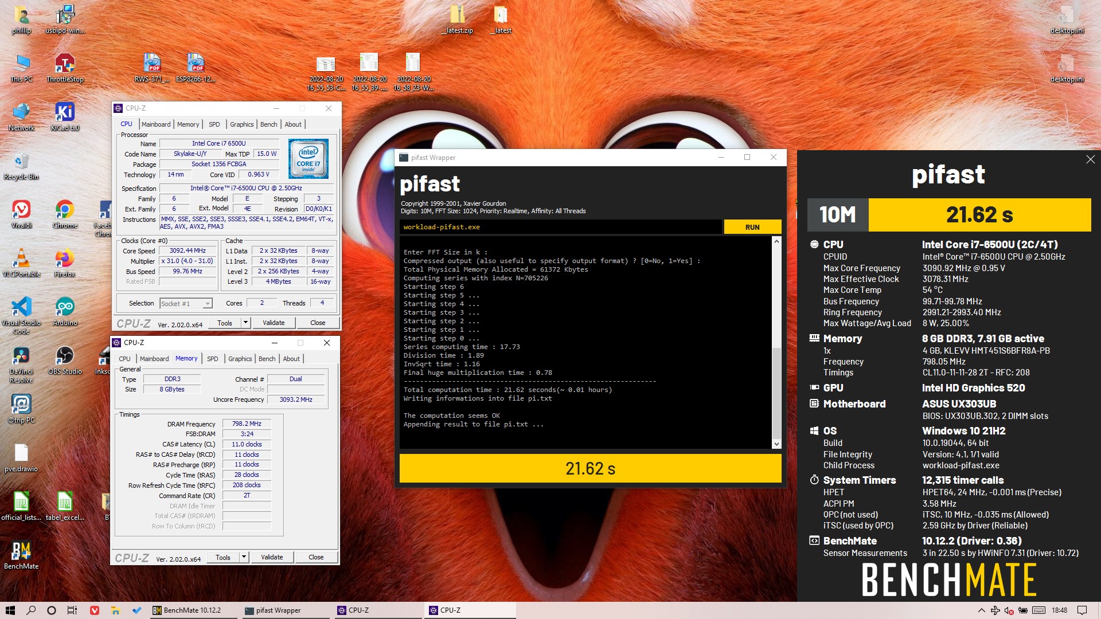This screenshot has width=1101, height=619.
Task: Close the BenchMate result panel with X
Action: pyautogui.click(x=1090, y=159)
